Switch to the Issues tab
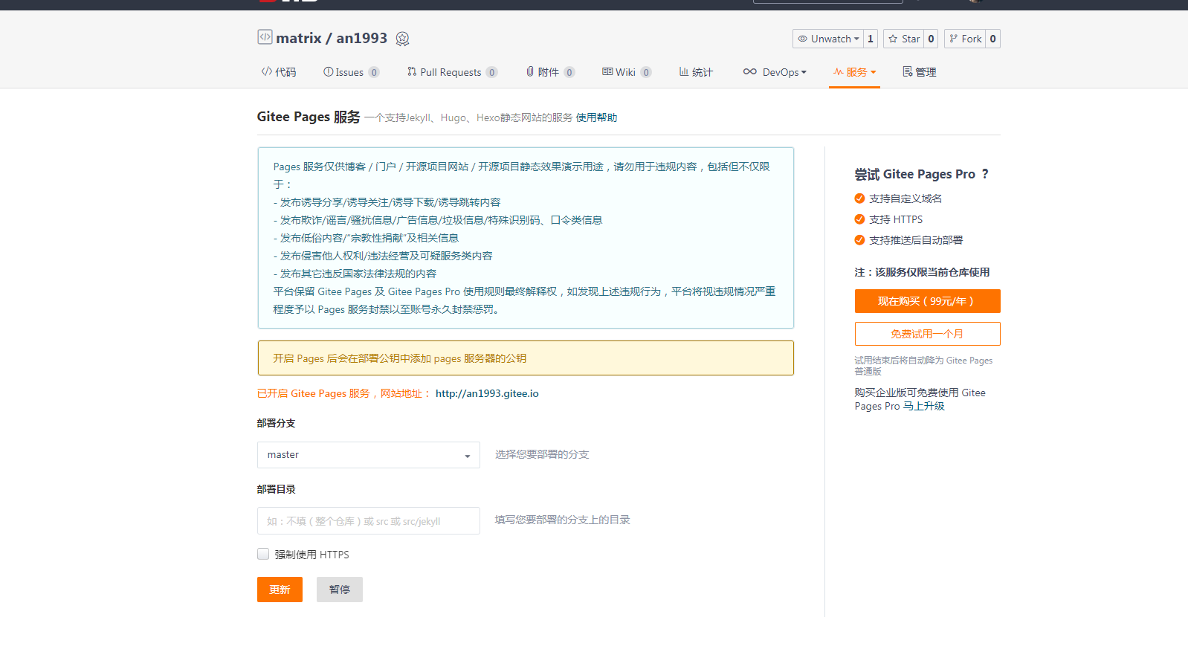Viewport: 1188px width, 649px height. [x=351, y=72]
